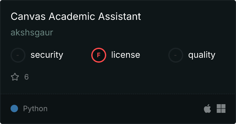236x124 pixels.
Task: Click the dashed divider above the footer
Action: [118, 94]
